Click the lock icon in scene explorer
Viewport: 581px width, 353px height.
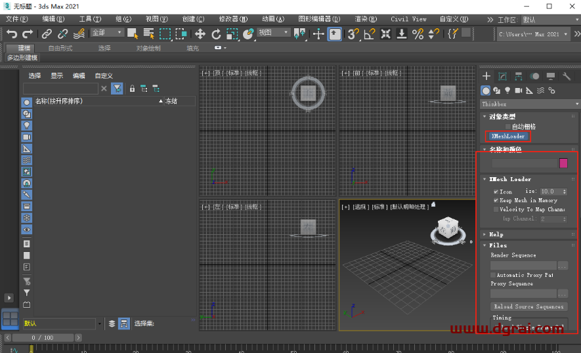[x=132, y=89]
